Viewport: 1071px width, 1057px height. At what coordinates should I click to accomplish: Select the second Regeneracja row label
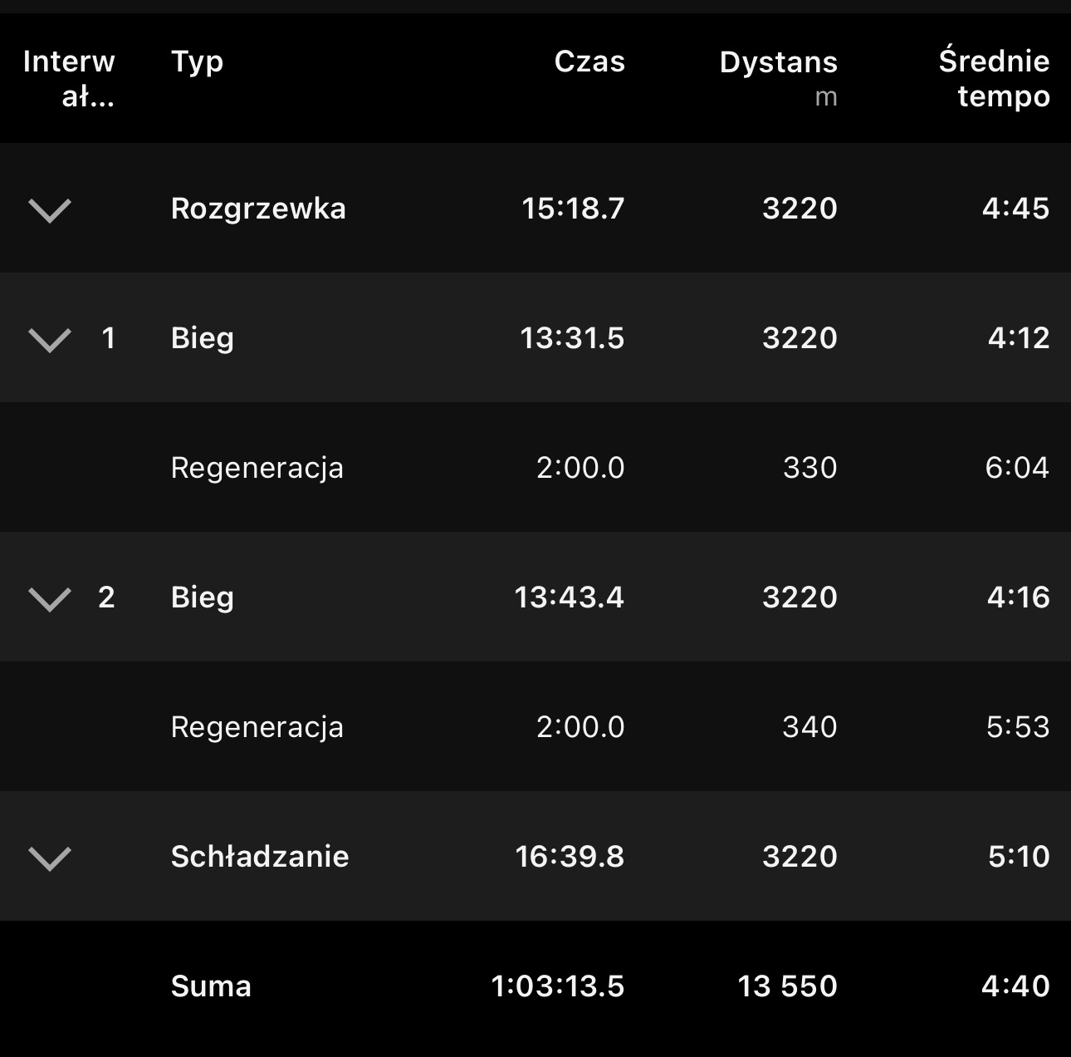point(257,727)
